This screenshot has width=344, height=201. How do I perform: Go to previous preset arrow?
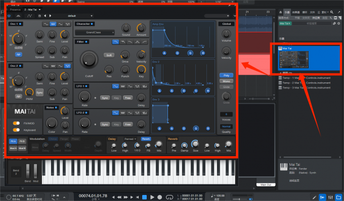click(x=45, y=16)
